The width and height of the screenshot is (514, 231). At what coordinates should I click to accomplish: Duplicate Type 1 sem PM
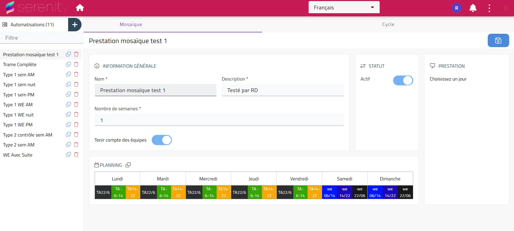(68, 94)
